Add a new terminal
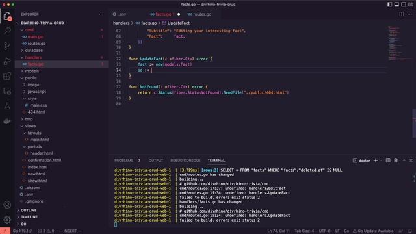416x234 pixels. [376, 161]
